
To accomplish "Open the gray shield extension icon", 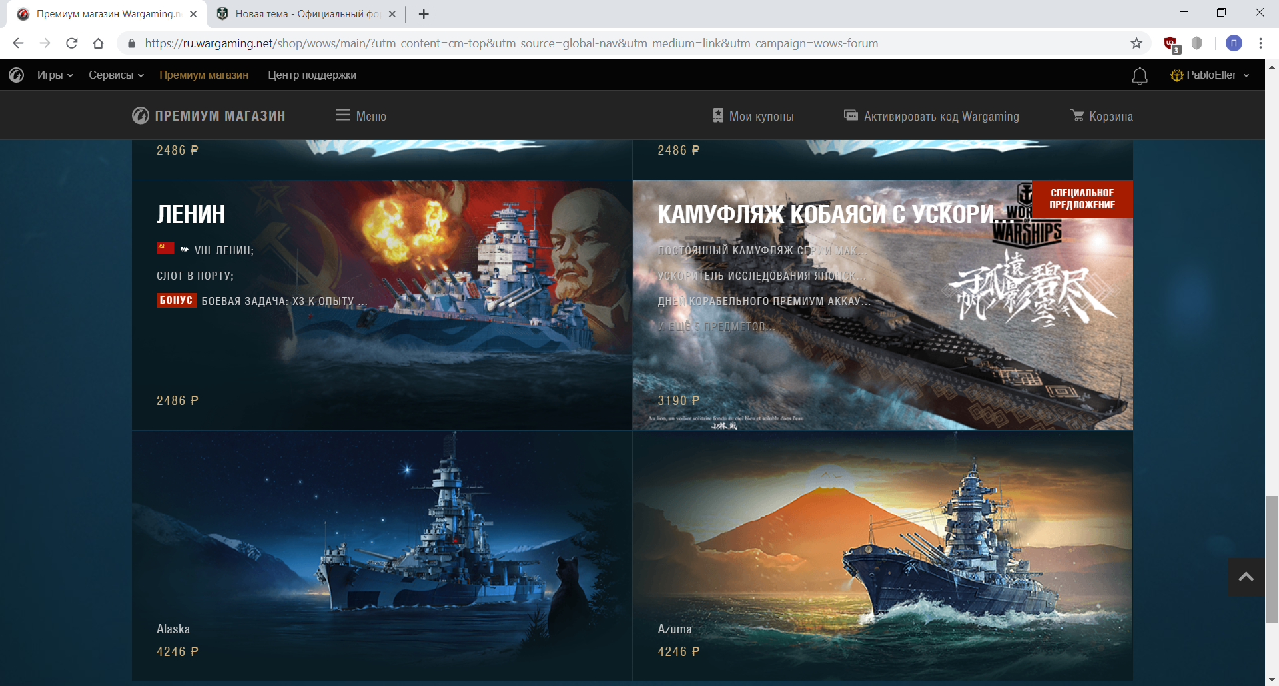I will [x=1197, y=43].
